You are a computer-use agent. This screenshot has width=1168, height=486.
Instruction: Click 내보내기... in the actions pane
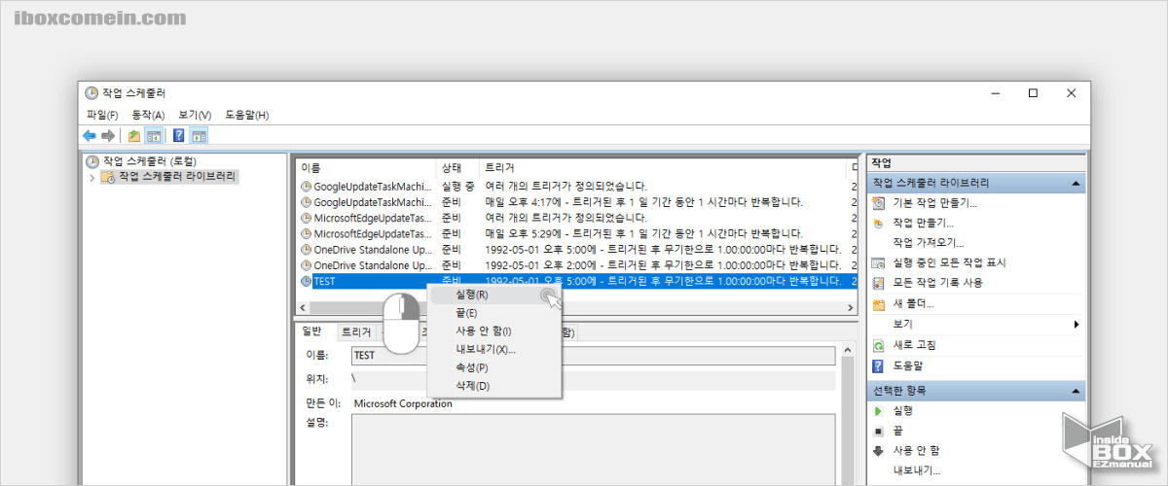coord(917,470)
